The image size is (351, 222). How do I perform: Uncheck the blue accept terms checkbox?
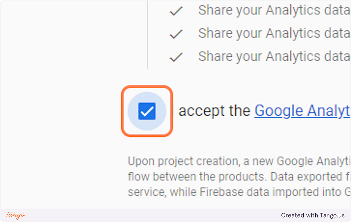pyautogui.click(x=147, y=111)
